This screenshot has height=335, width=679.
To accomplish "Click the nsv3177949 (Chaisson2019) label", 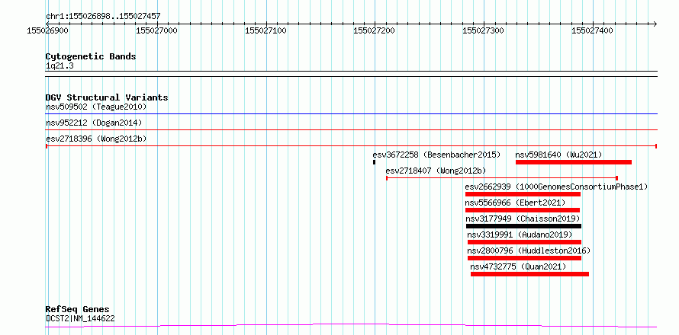I will pyautogui.click(x=523, y=219).
